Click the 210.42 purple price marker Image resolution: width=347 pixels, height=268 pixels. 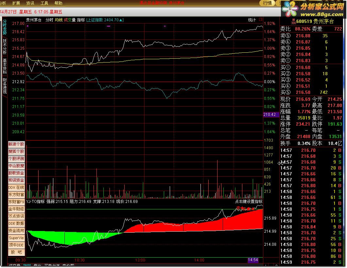click(x=271, y=115)
